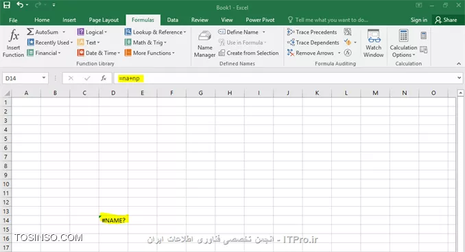Open the Name Manager
The height and width of the screenshot is (252, 465).
tap(204, 44)
